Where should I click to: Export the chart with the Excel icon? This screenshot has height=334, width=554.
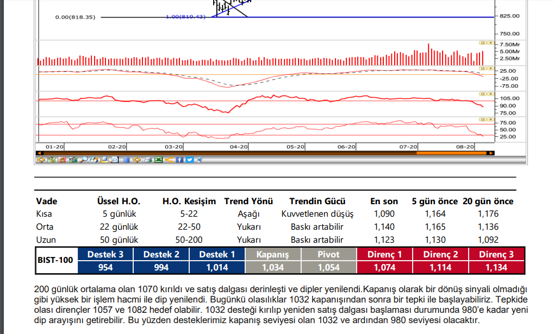[158, 160]
